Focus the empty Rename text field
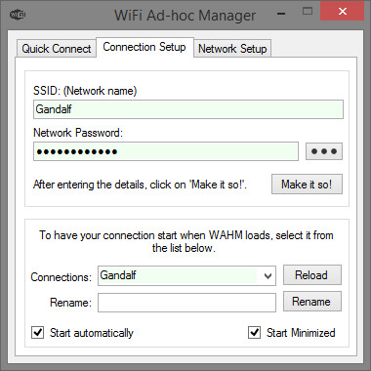Image resolution: width=371 pixels, height=371 pixels. coord(186,303)
